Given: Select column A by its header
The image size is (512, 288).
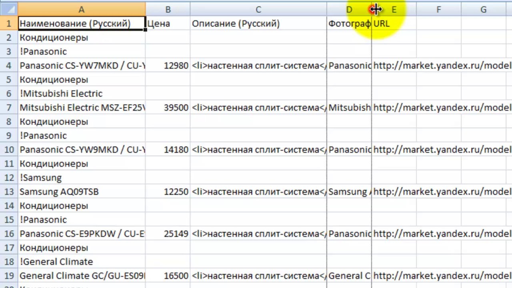Looking at the screenshot, I should tap(82, 9).
